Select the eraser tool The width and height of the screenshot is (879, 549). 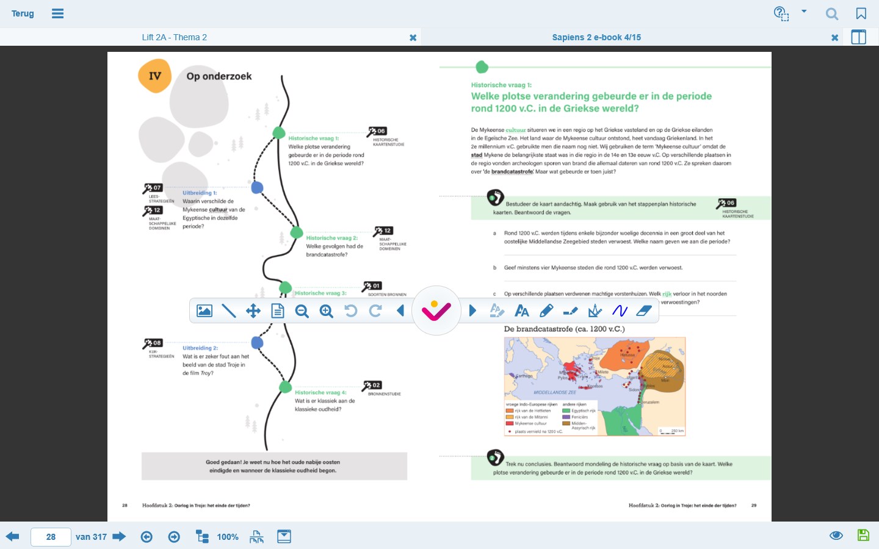pos(644,311)
